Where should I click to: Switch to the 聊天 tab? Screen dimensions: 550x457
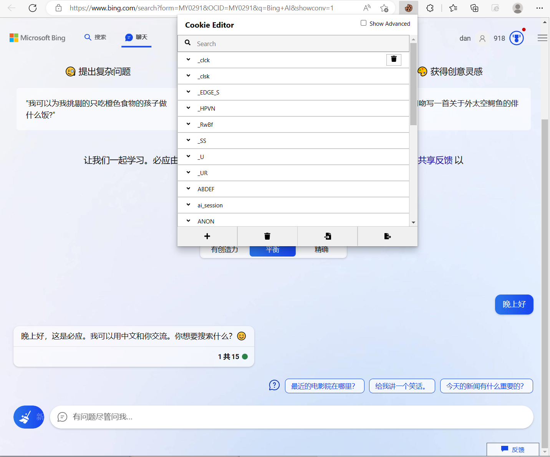[136, 37]
